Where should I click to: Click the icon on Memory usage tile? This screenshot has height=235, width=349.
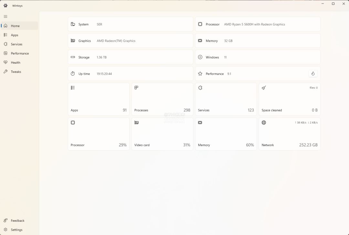point(200,123)
